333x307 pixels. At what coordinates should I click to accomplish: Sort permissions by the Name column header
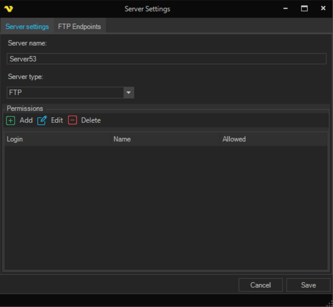click(165, 139)
